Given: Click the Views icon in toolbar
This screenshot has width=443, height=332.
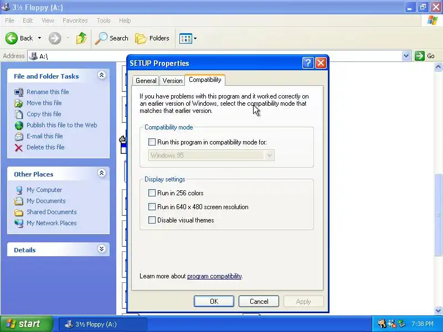Looking at the screenshot, I should pyautogui.click(x=186, y=38).
